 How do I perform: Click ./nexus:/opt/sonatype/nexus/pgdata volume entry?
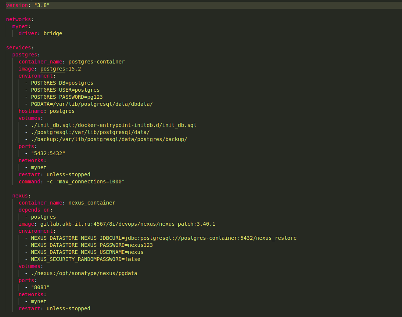[x=84, y=273]
